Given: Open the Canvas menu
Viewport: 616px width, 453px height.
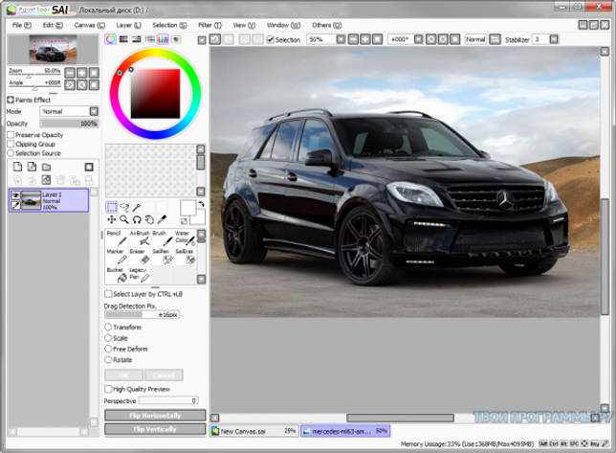Looking at the screenshot, I should (x=90, y=25).
